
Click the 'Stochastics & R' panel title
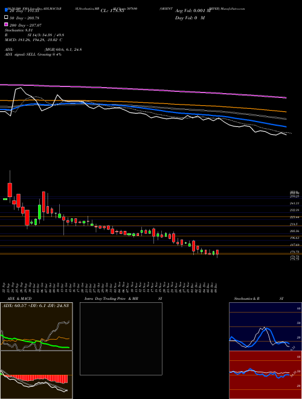(246, 299)
